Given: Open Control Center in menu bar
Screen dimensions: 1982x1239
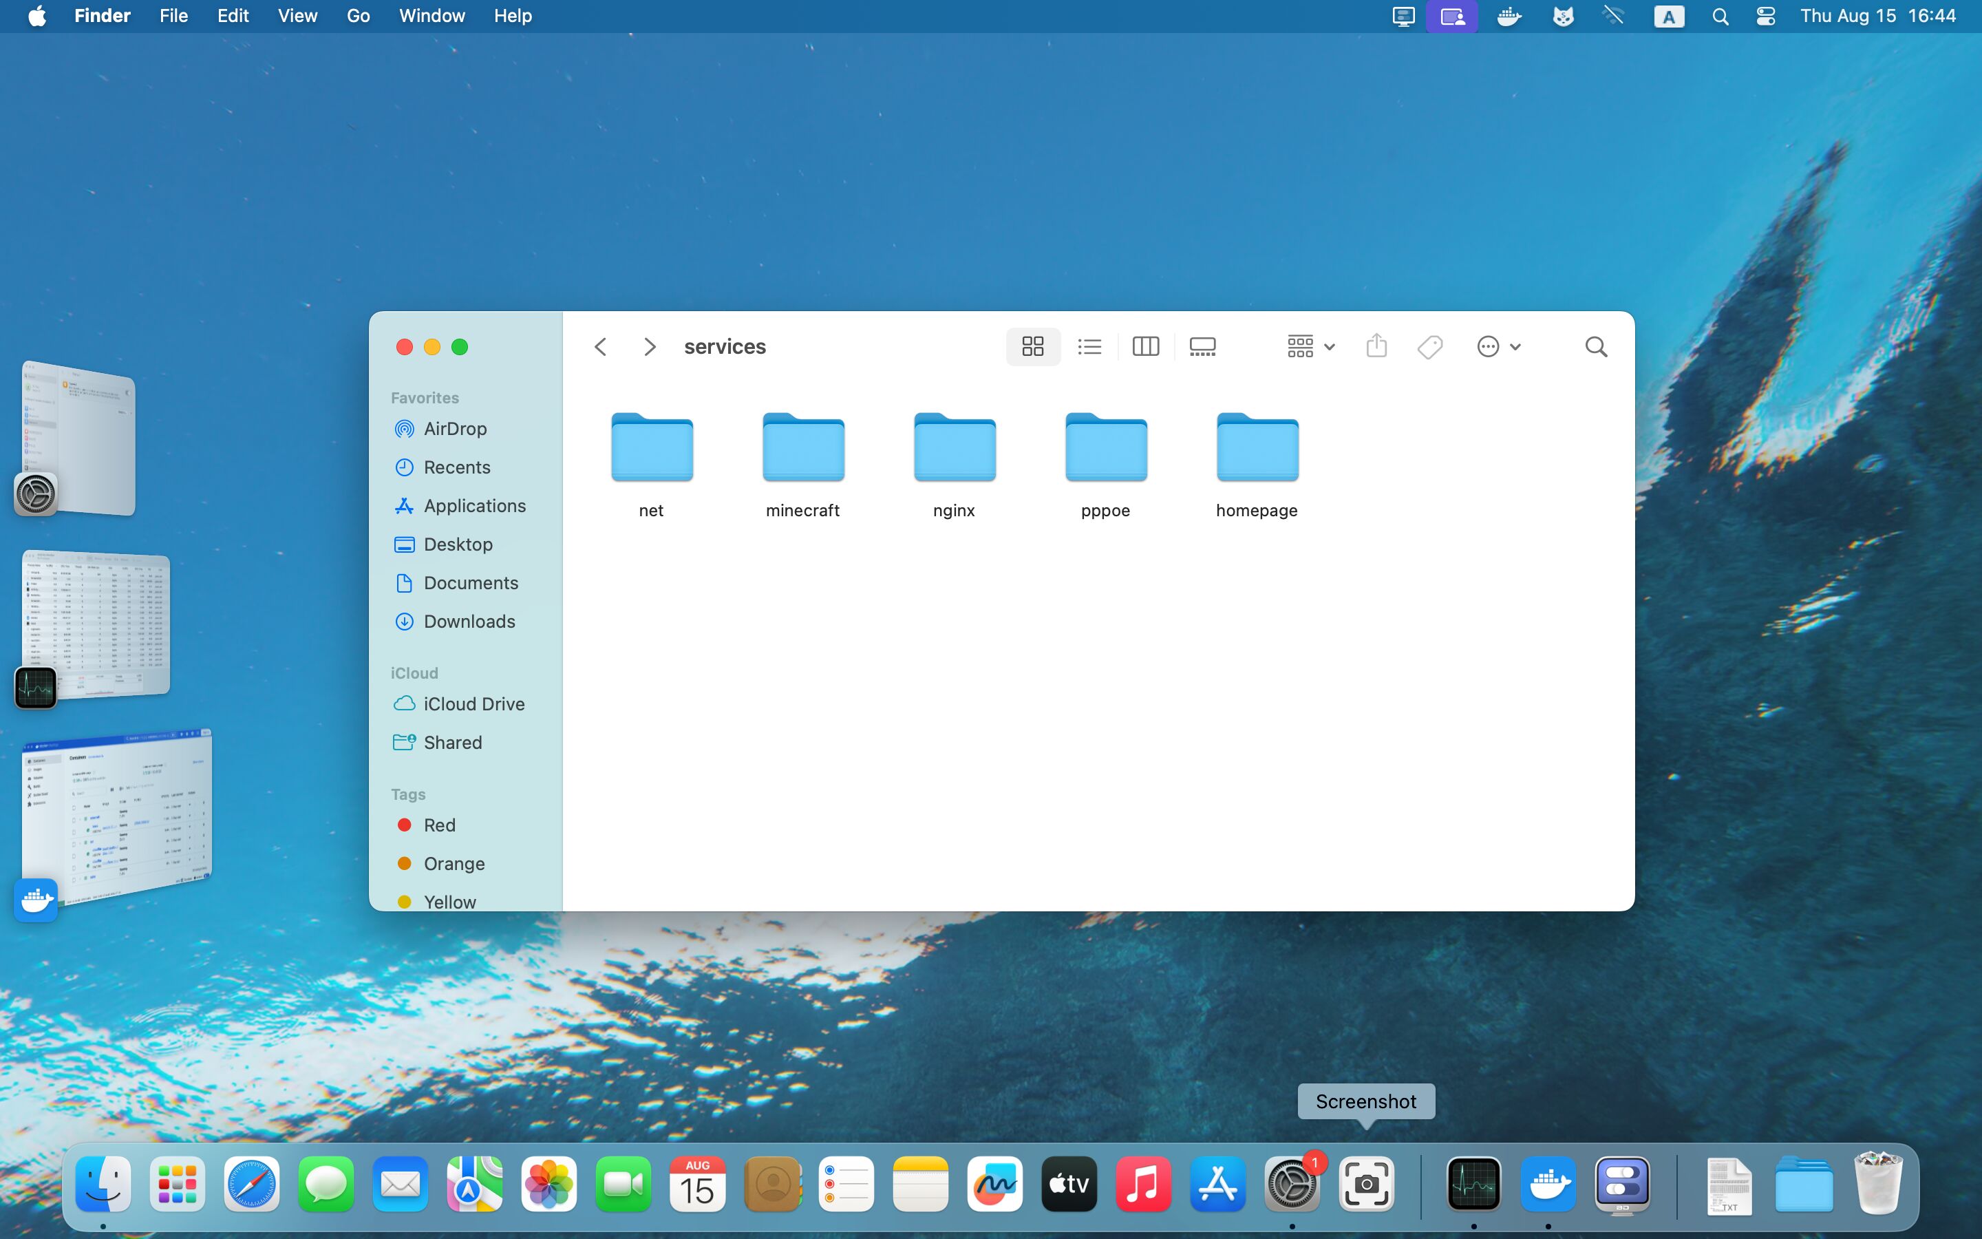Looking at the screenshot, I should (1766, 17).
